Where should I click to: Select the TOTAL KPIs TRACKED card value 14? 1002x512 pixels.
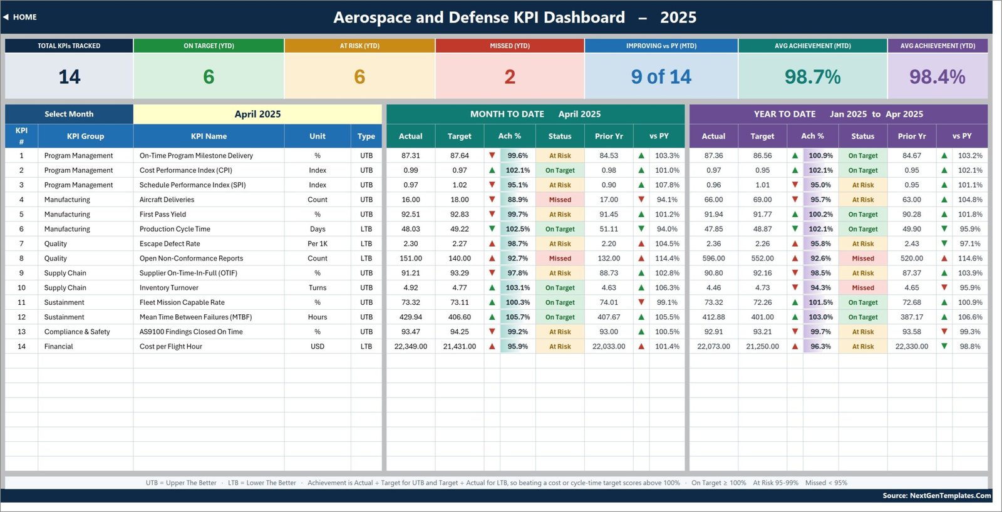(x=69, y=76)
